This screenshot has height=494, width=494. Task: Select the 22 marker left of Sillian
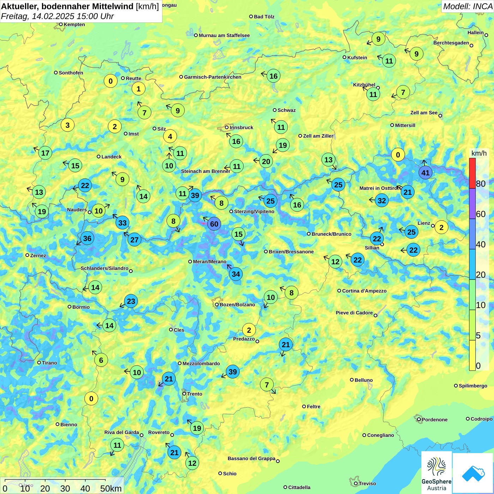click(377, 239)
